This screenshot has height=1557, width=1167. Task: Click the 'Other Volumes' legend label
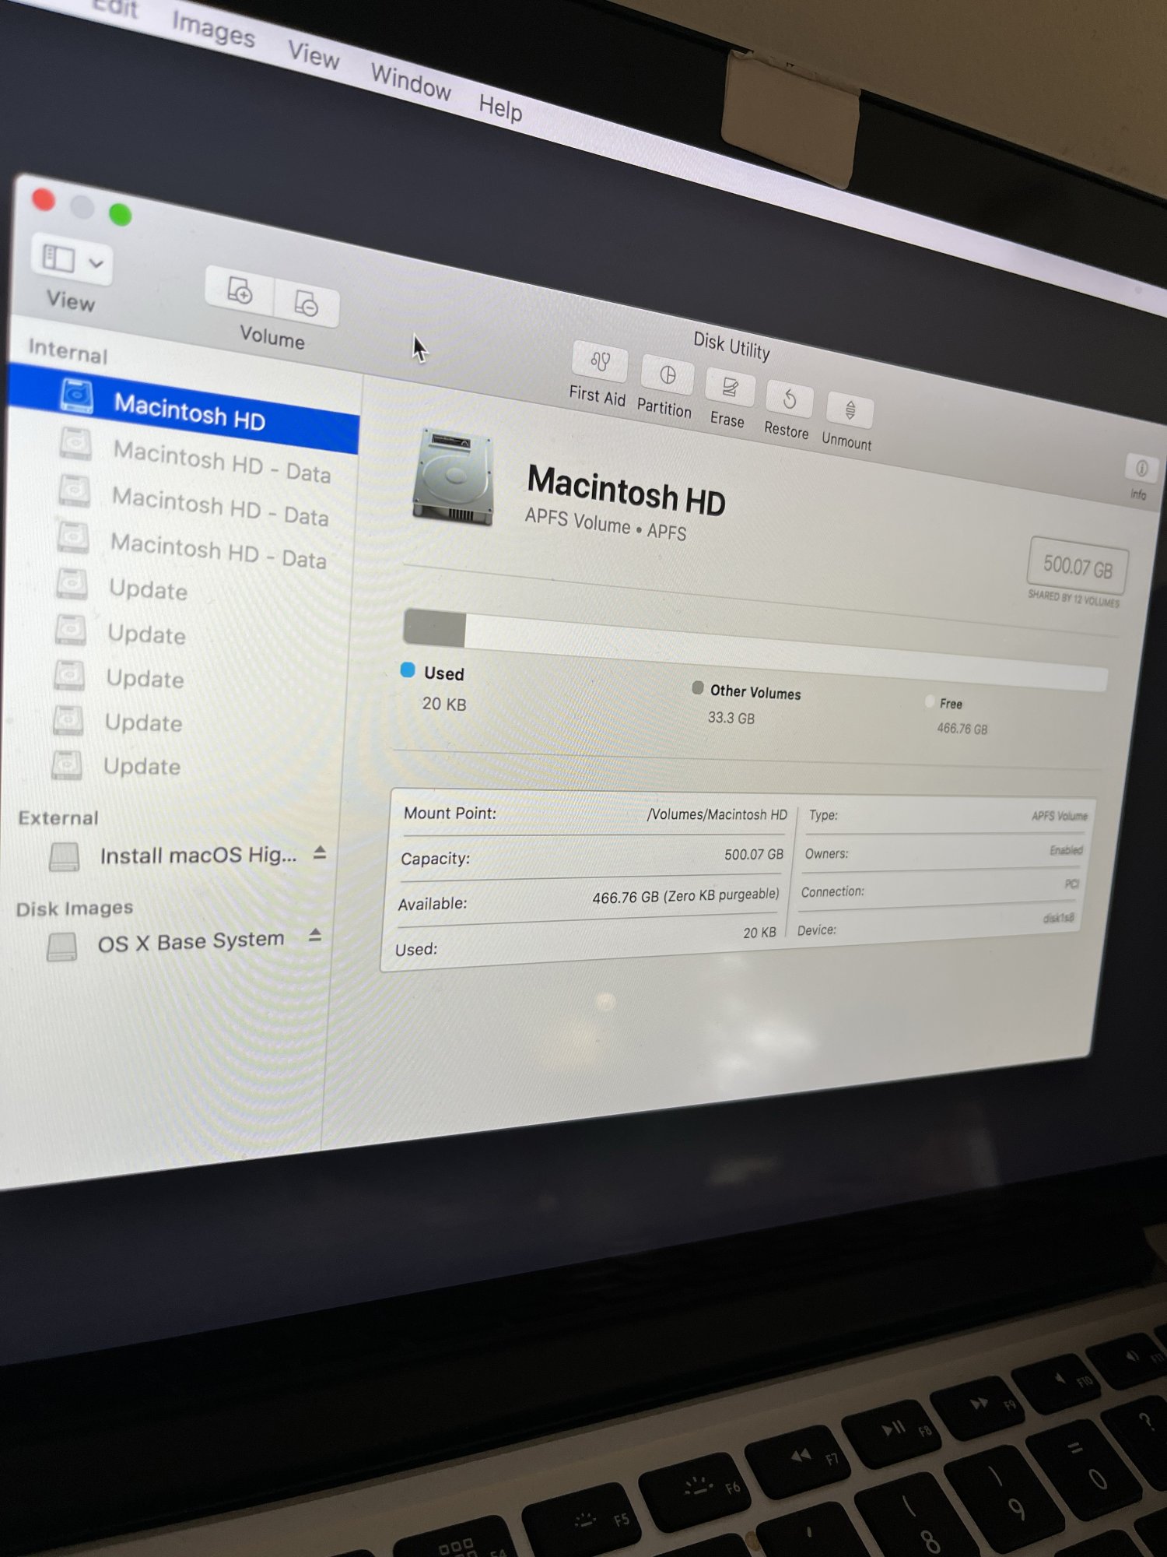click(755, 692)
